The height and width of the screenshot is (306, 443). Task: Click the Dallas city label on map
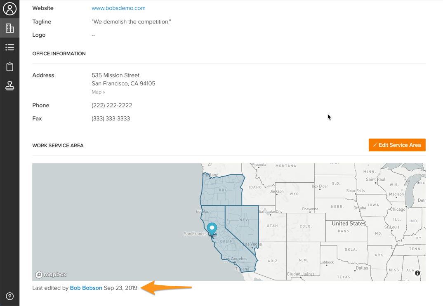click(x=362, y=268)
